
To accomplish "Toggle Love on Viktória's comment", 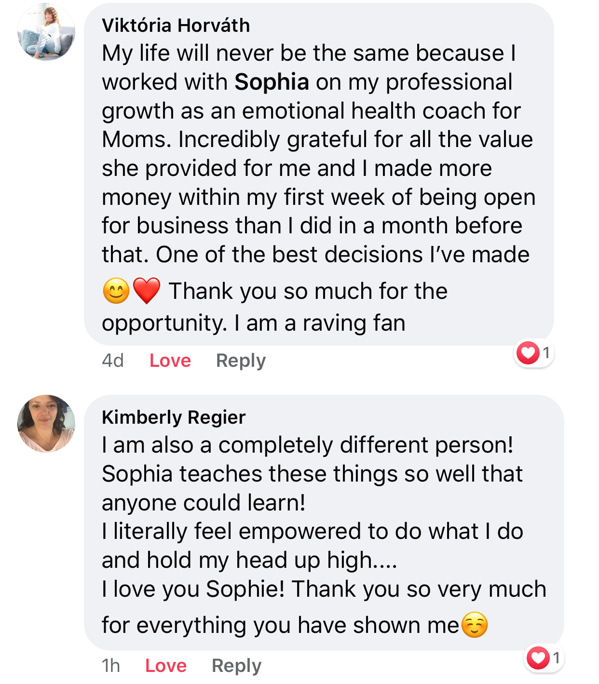I will pyautogui.click(x=170, y=361).
